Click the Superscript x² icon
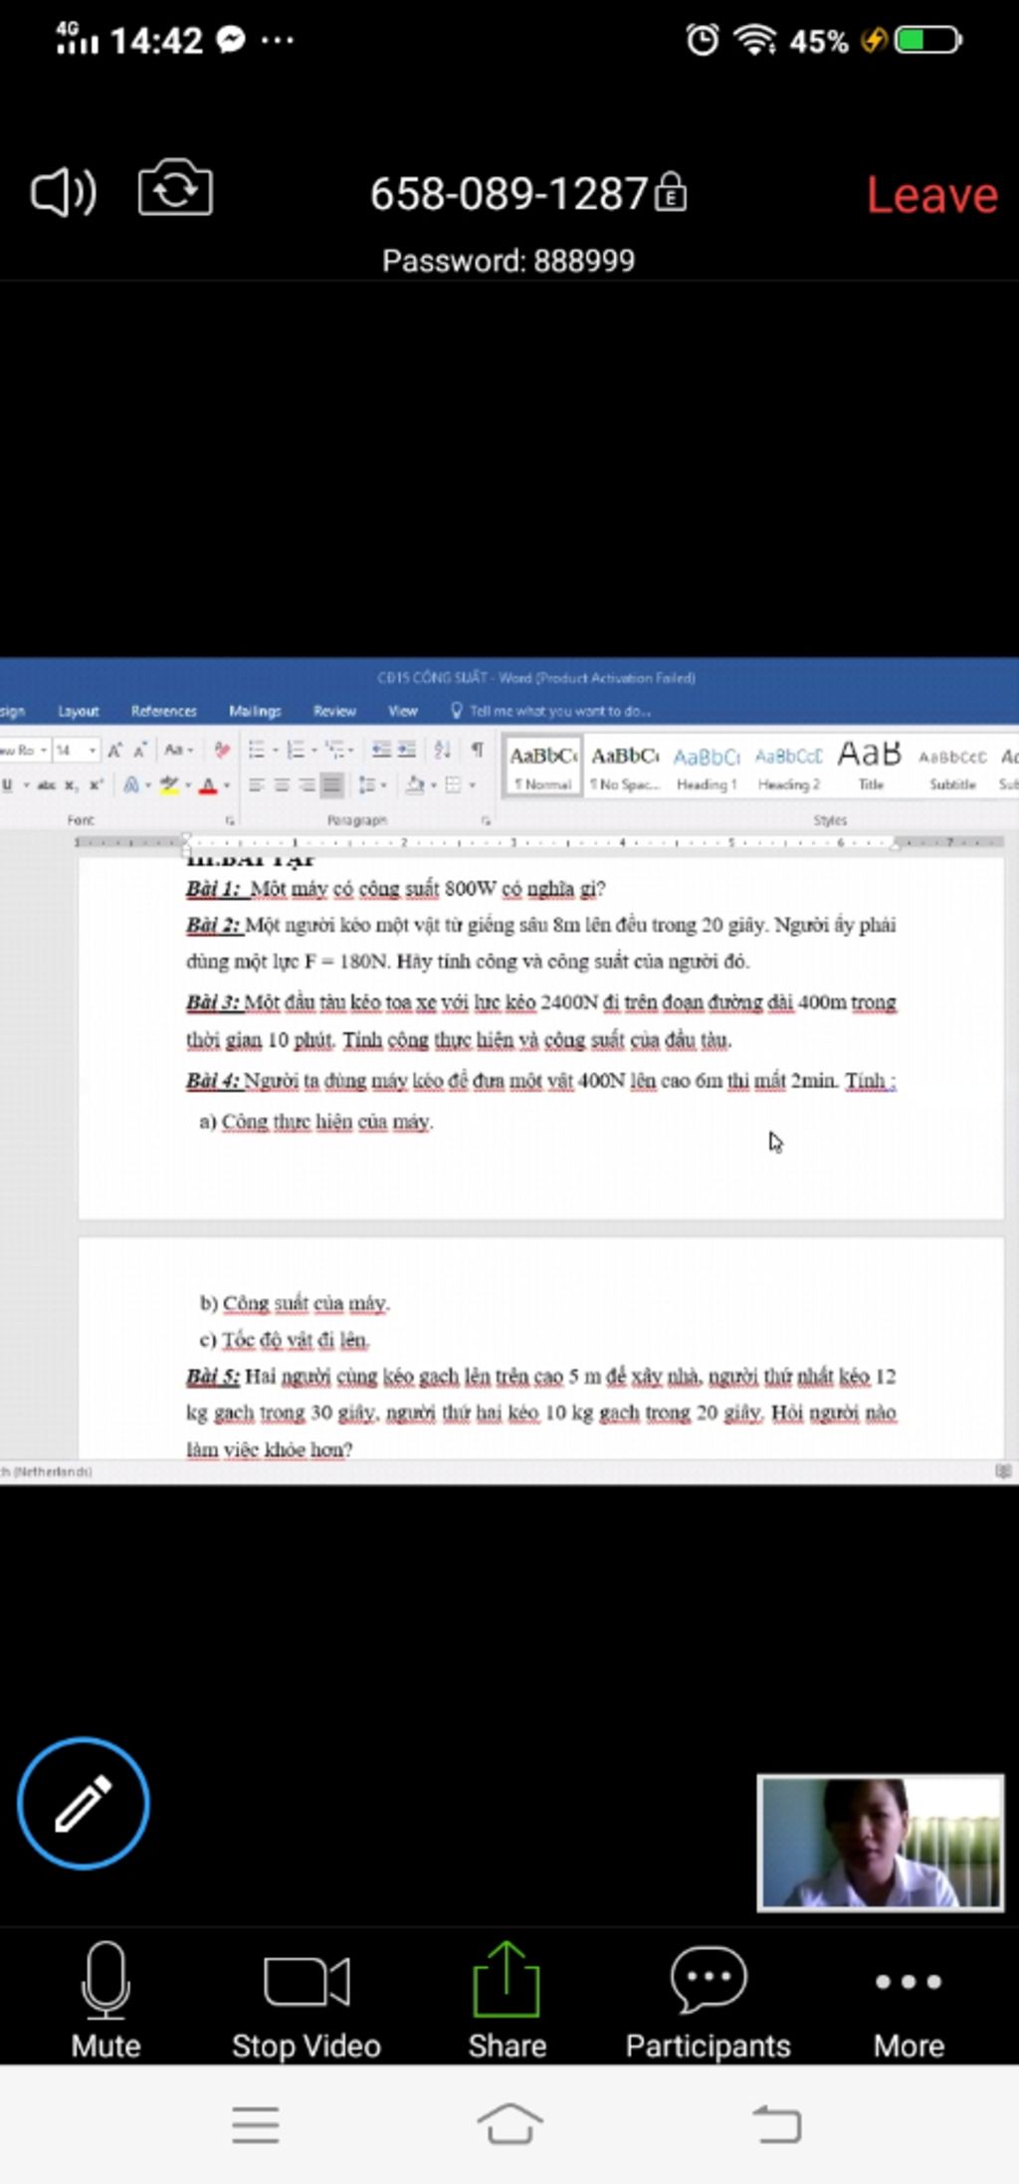Viewport: 1019px width, 2184px height. pos(96,784)
